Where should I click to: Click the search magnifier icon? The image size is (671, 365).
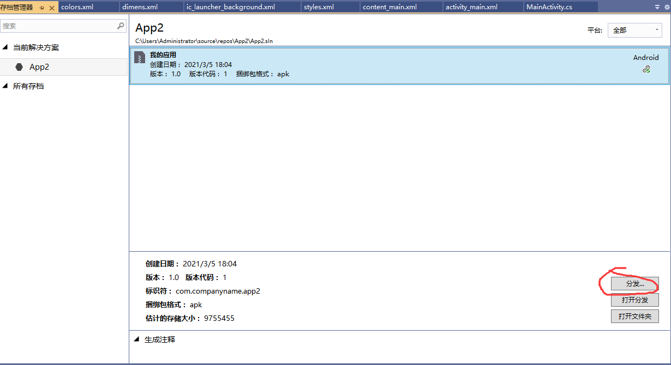click(x=119, y=26)
